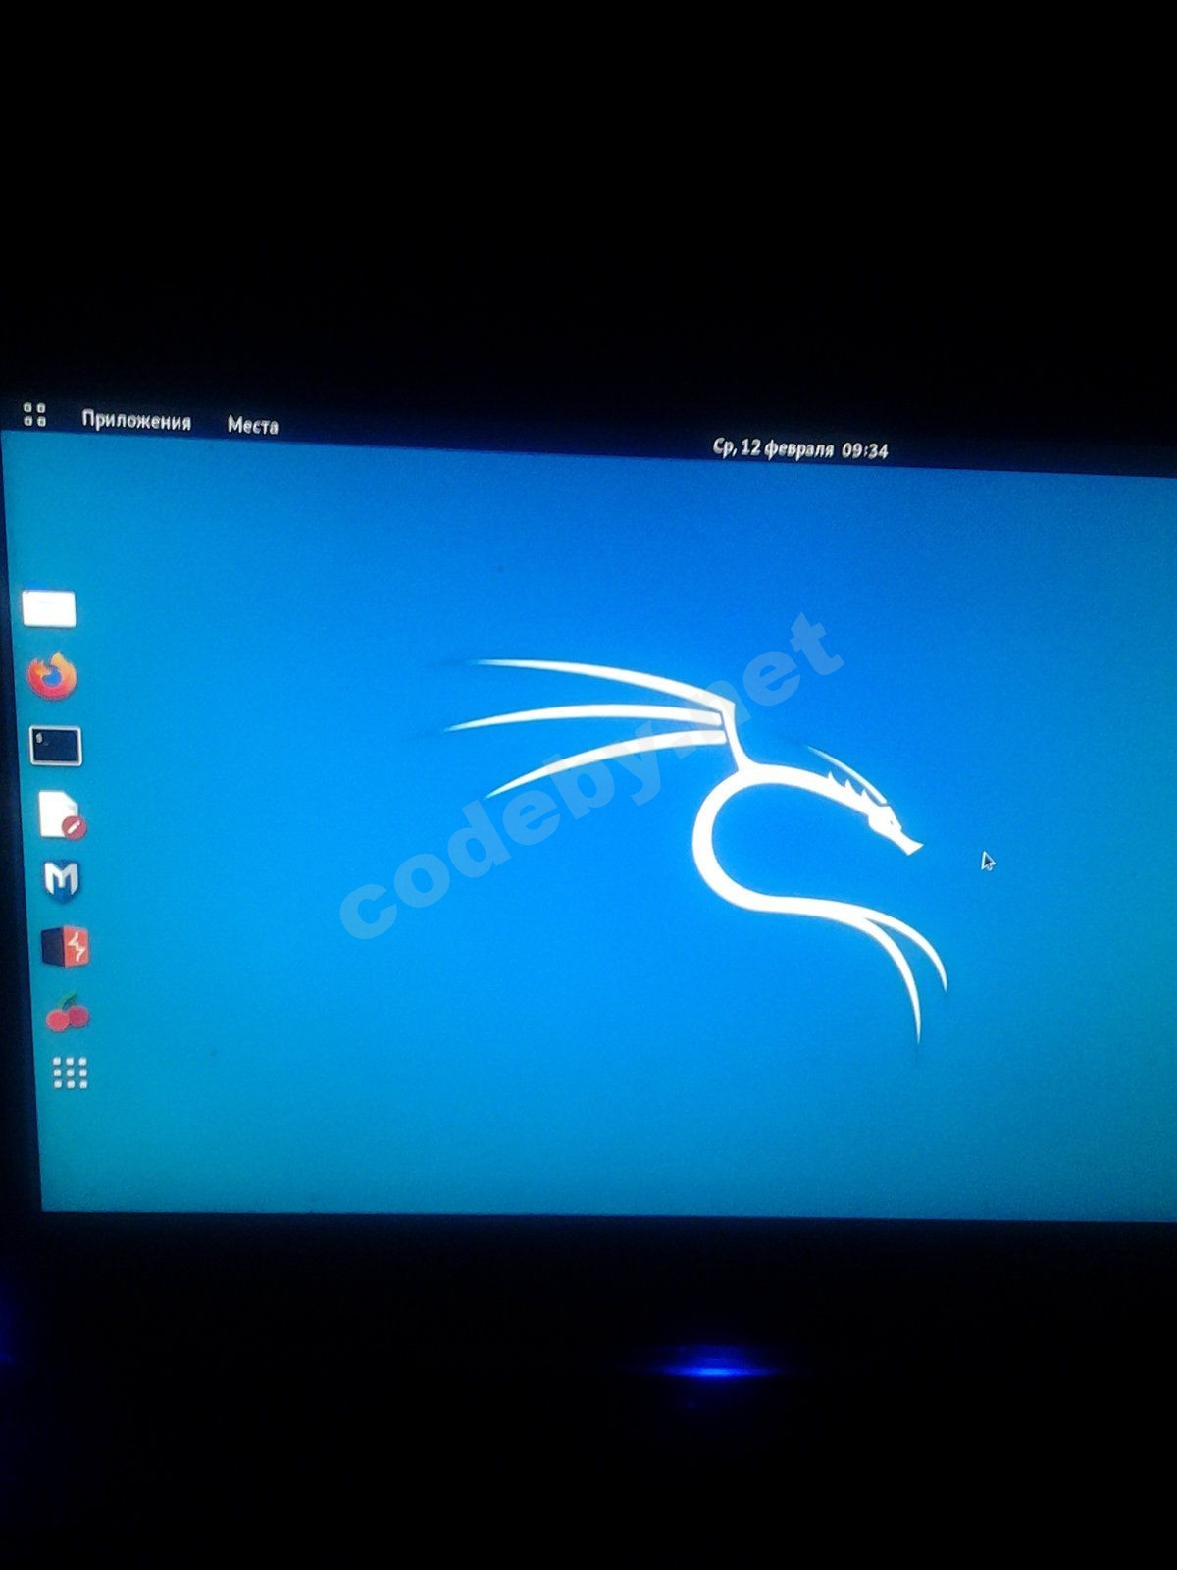1177x1570 pixels.
Task: Open the Приложения menu
Action: pos(136,421)
